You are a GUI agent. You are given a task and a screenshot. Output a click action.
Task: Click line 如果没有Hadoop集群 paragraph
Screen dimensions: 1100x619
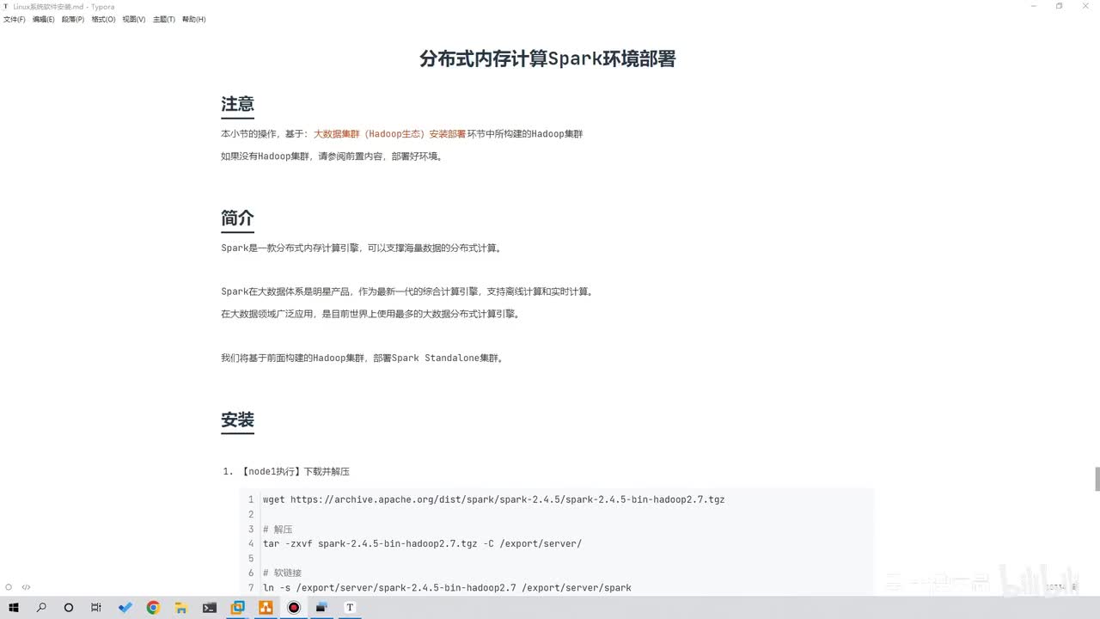[333, 156]
